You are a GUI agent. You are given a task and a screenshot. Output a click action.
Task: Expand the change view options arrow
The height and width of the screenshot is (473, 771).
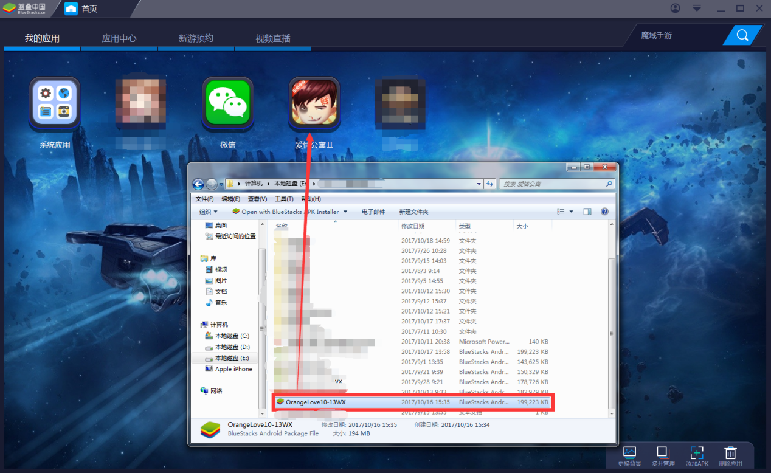(571, 212)
